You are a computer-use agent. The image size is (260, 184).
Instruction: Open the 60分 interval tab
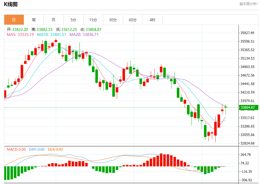point(133,20)
